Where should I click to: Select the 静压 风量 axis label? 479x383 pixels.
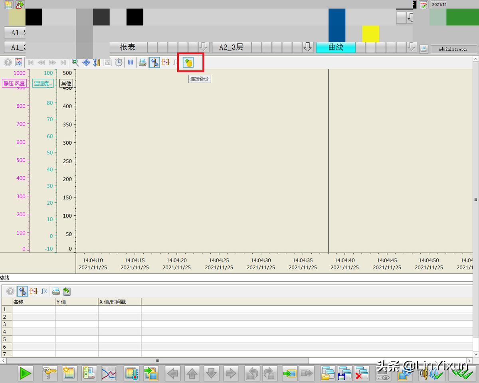(x=14, y=83)
